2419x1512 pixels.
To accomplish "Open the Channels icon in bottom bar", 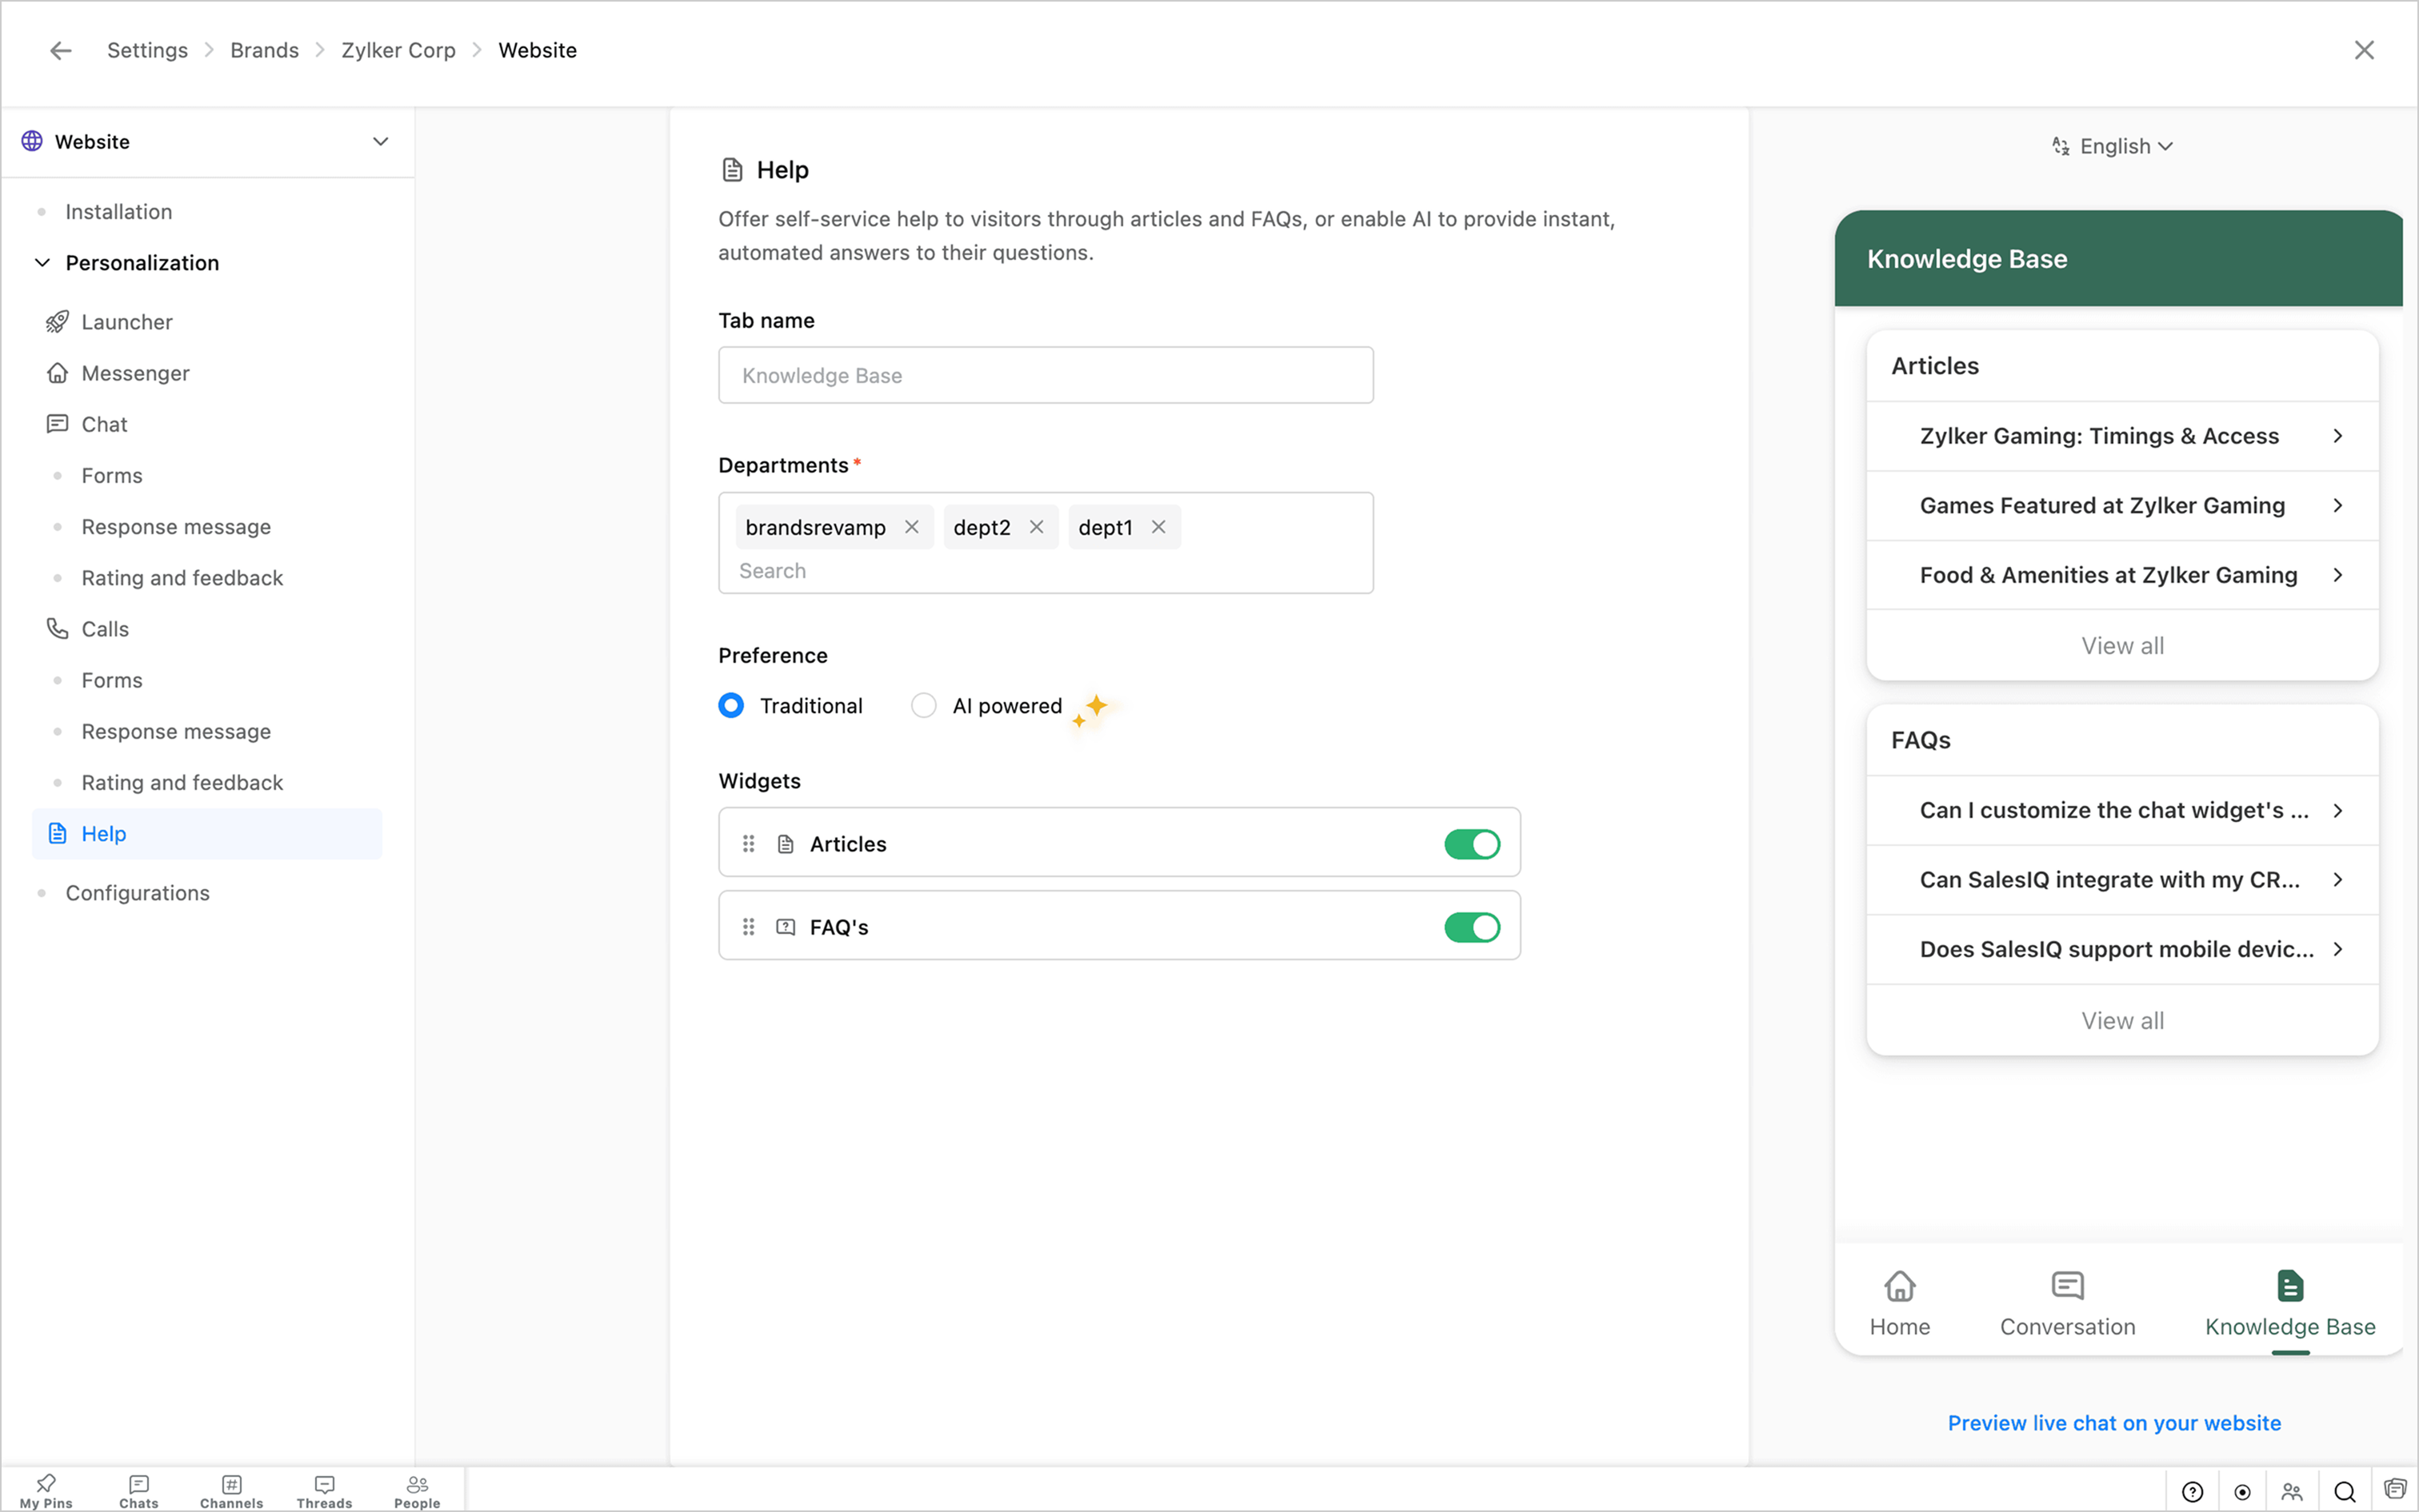I will [x=231, y=1491].
